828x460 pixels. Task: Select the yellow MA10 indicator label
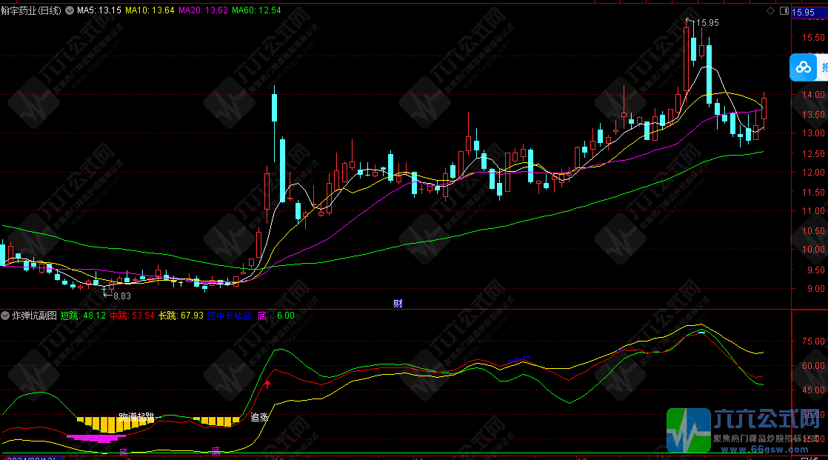150,10
